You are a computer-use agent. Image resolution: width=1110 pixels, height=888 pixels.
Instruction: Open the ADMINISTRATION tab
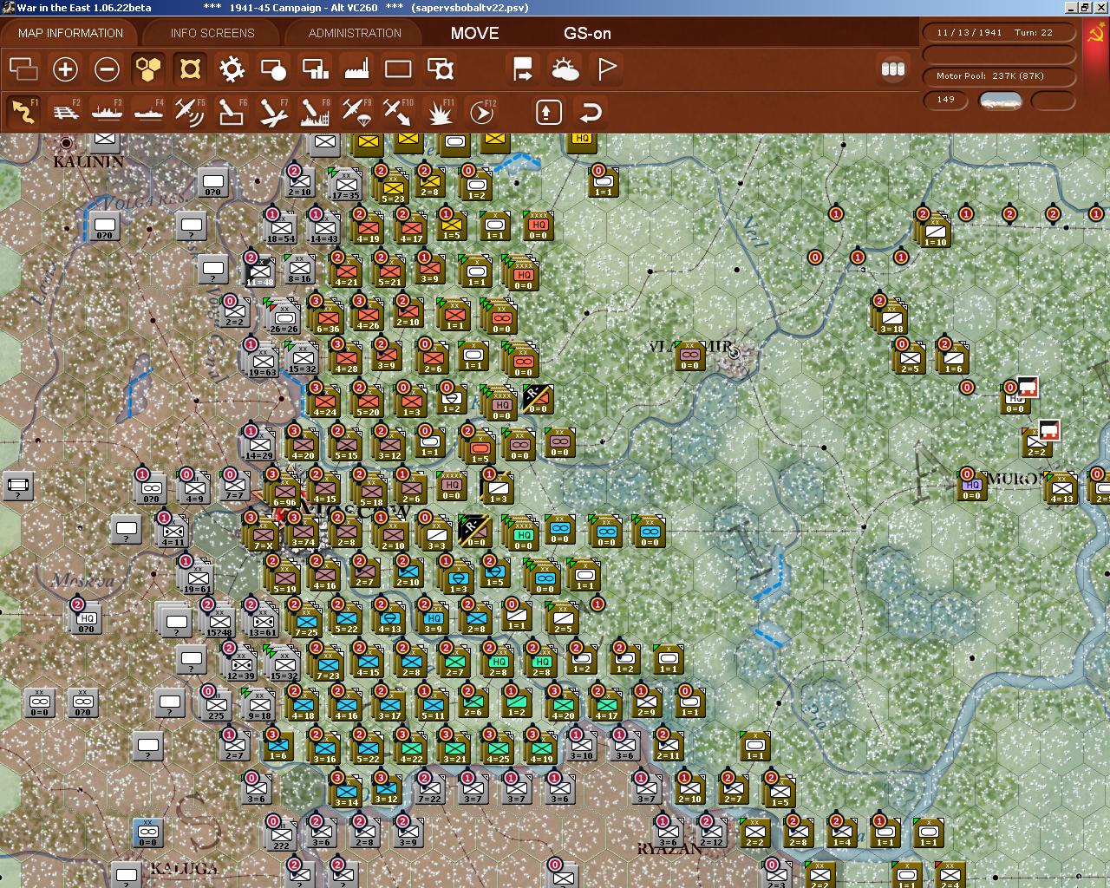tap(355, 33)
